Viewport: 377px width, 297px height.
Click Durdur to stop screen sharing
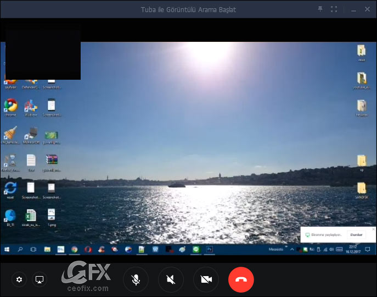[356, 234]
